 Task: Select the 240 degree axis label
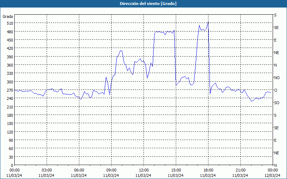(10, 98)
